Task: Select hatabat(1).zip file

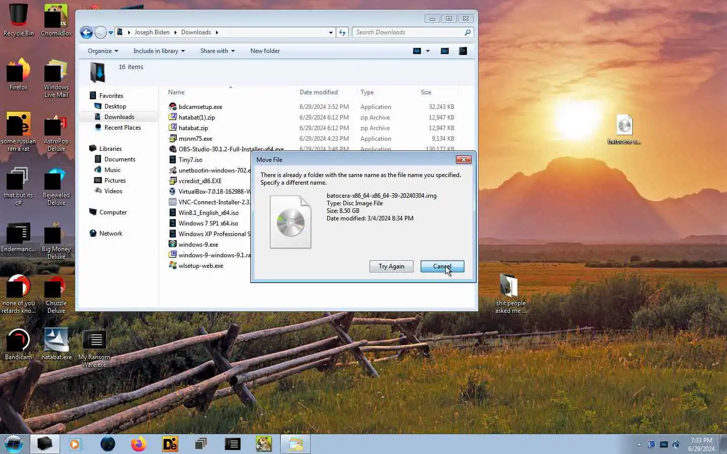Action: (x=197, y=118)
